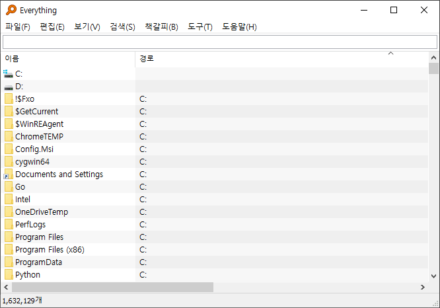The width and height of the screenshot is (440, 308).
Task: Open the 검색(S) menu
Action: tap(122, 27)
